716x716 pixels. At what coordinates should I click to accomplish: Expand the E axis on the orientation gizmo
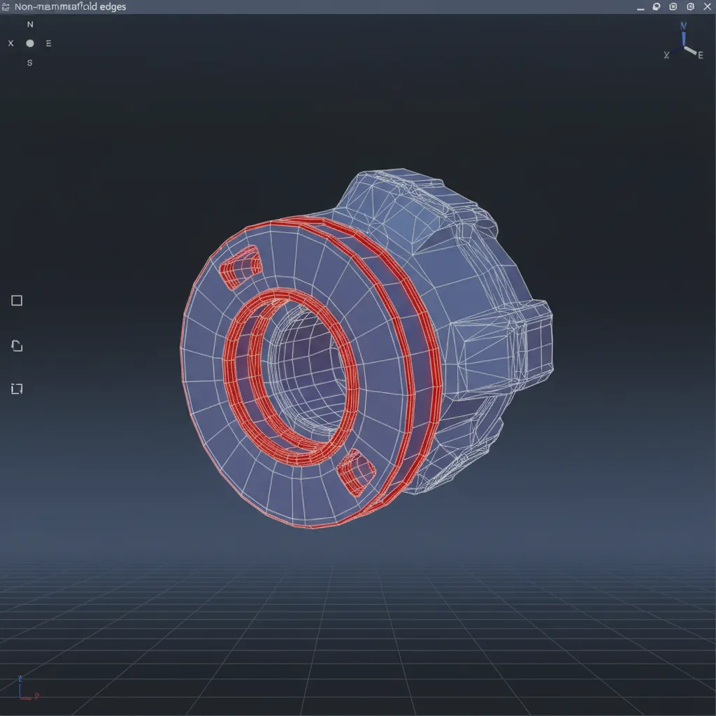pyautogui.click(x=699, y=55)
